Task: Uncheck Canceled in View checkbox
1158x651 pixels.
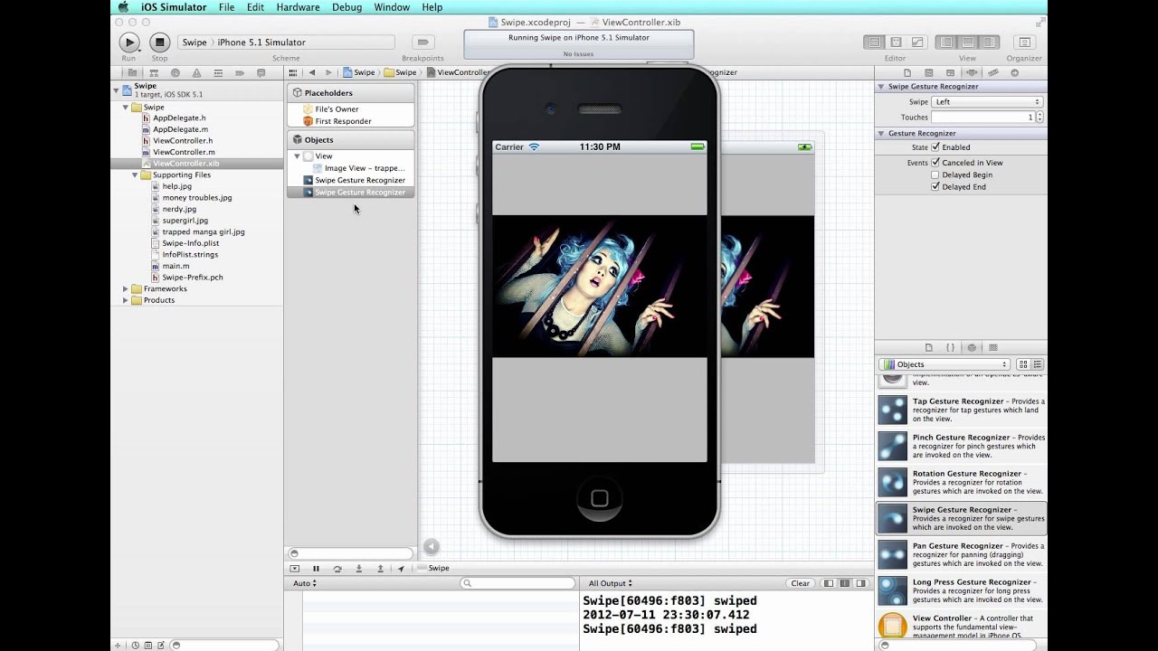Action: [935, 163]
